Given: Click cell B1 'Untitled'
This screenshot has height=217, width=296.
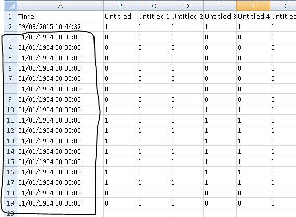Looking at the screenshot, I should pos(120,16).
